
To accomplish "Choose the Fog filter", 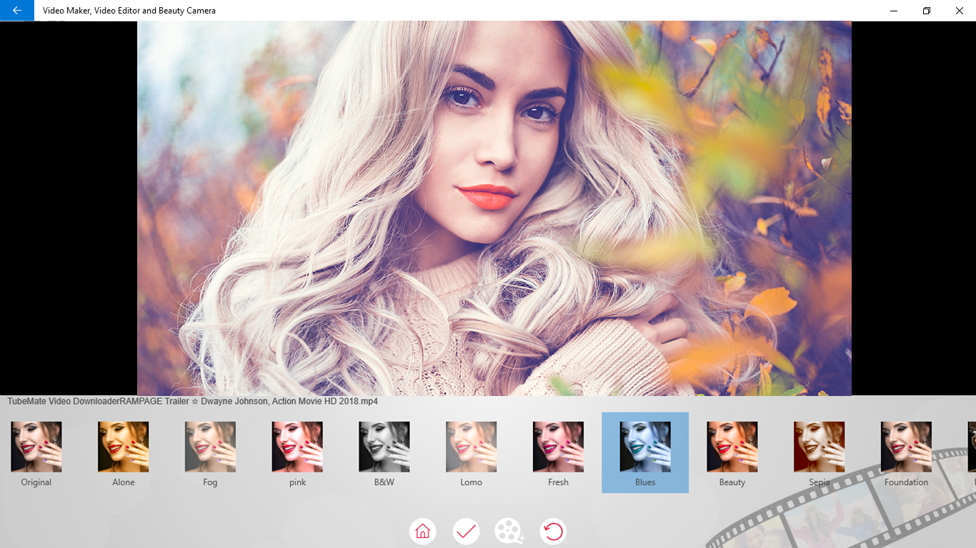I will [x=210, y=452].
